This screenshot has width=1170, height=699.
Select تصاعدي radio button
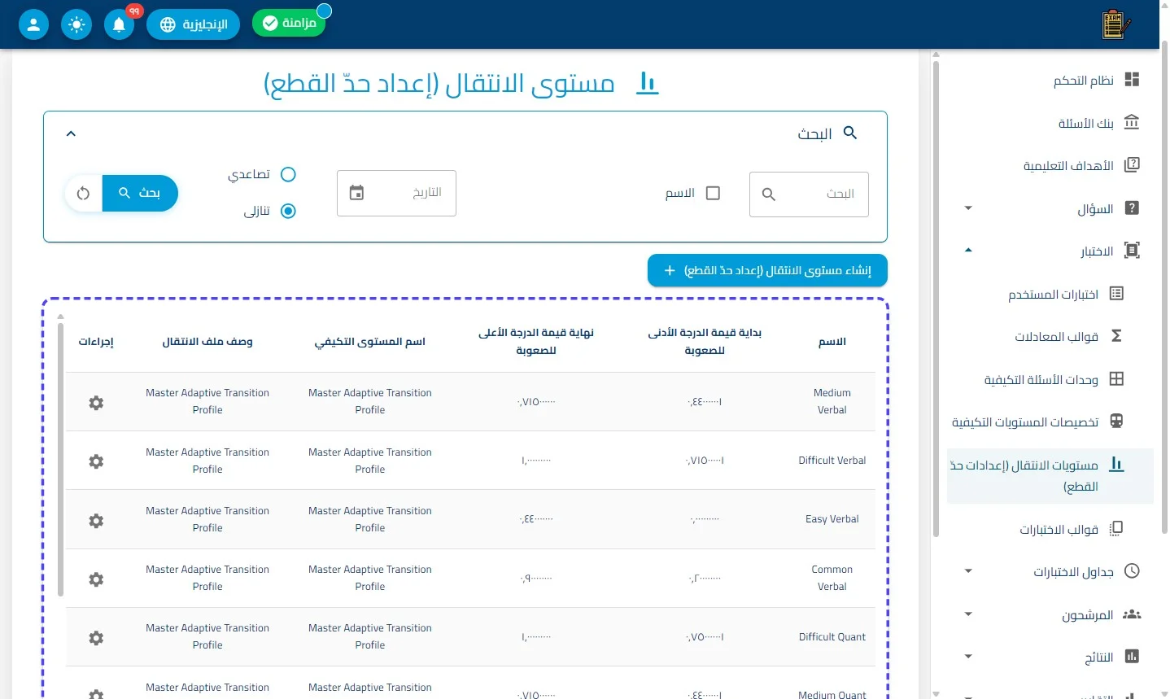pyautogui.click(x=288, y=174)
